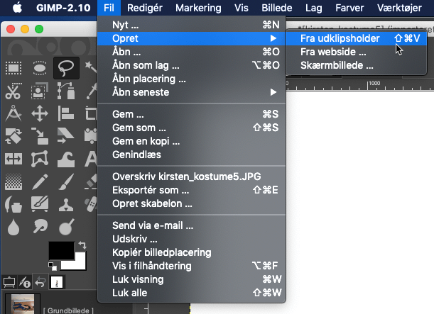
Task: Click the black foreground color swatch
Action: pyautogui.click(x=60, y=250)
